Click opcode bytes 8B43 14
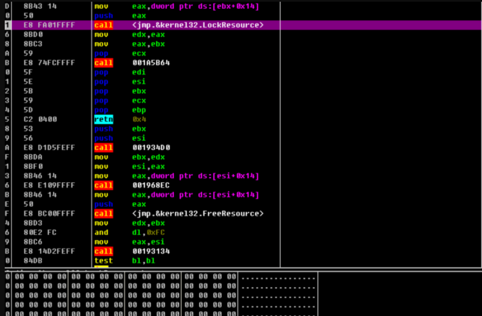Viewport: 482px width, 316px height. coord(40,6)
